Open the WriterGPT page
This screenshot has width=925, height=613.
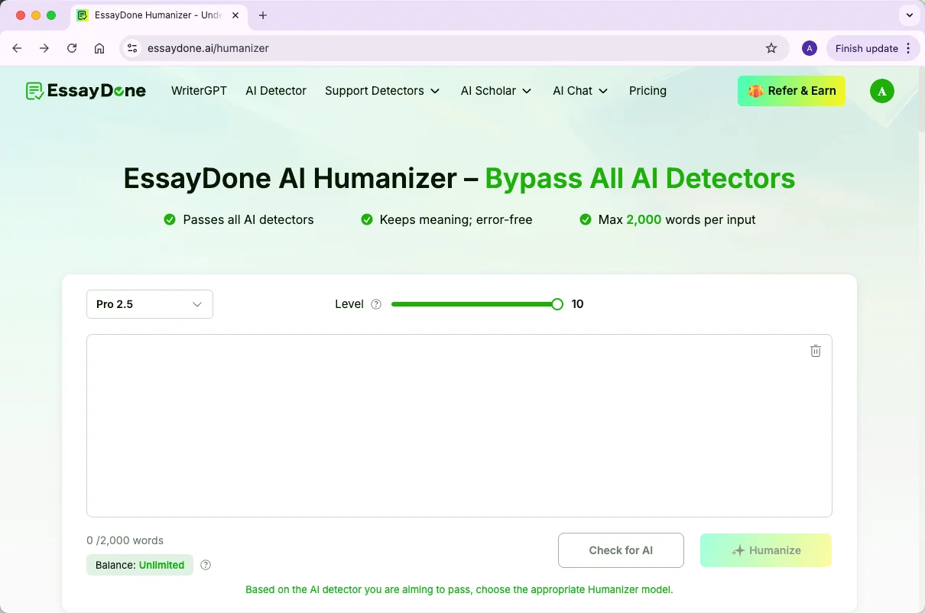(x=199, y=91)
